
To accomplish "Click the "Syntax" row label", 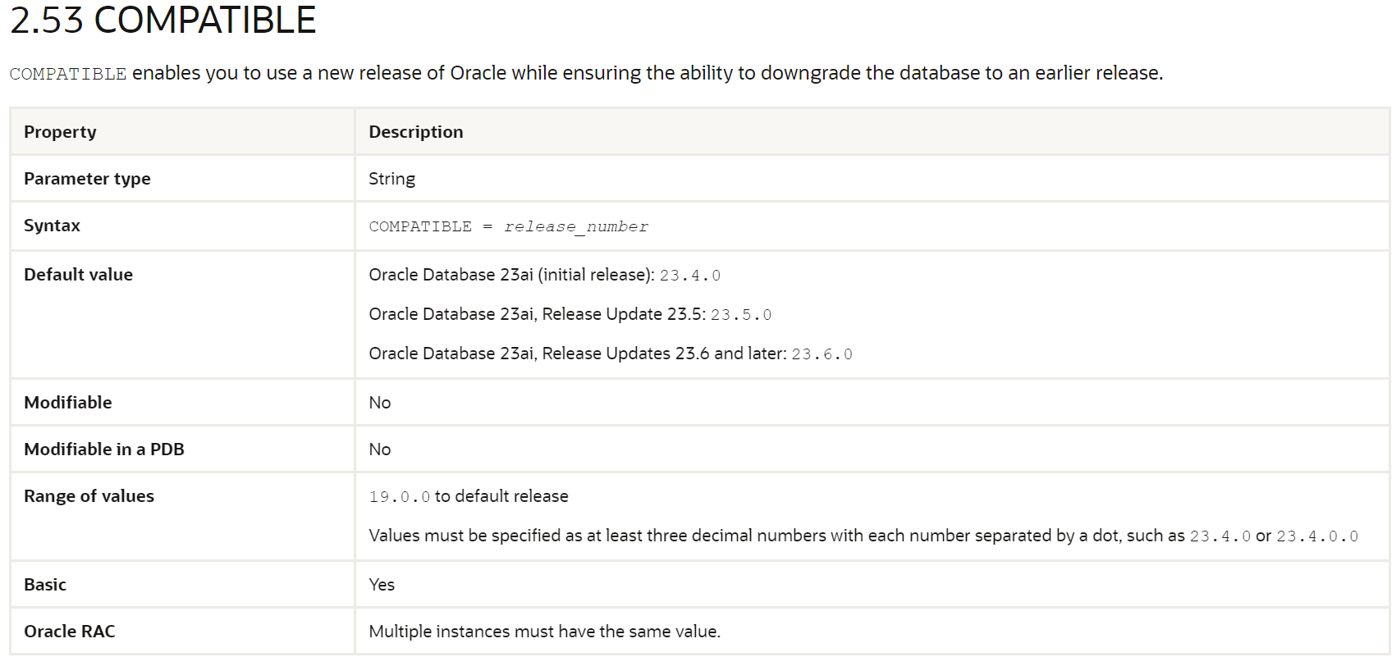I will point(52,226).
